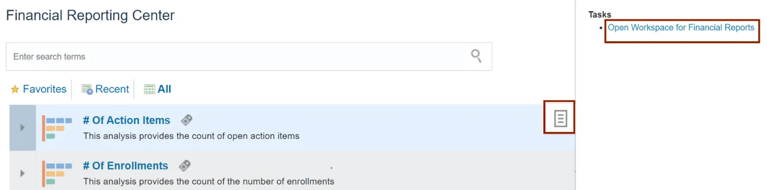Switch to the Favorites tab
Screen dimensions: 767x190
tap(38, 89)
